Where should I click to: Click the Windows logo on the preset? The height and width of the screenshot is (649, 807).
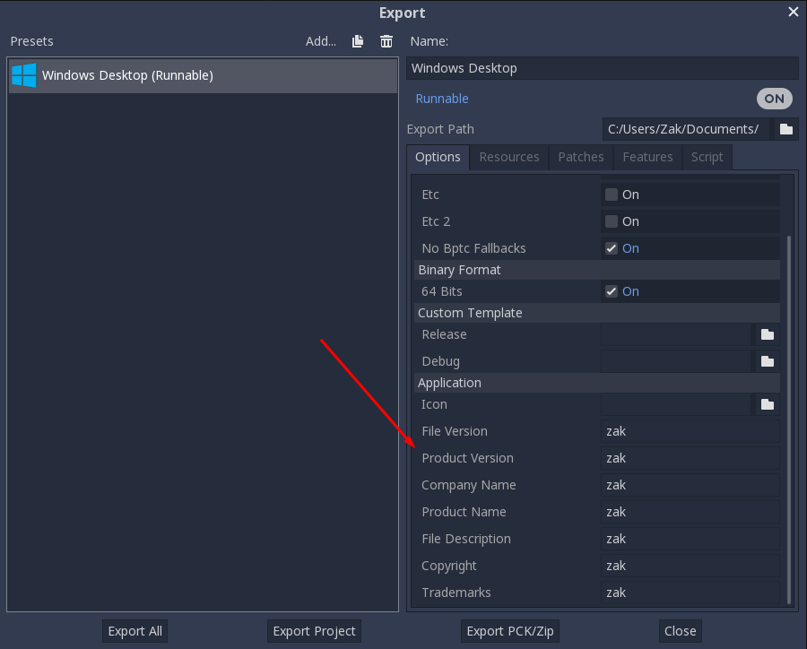(x=23, y=75)
